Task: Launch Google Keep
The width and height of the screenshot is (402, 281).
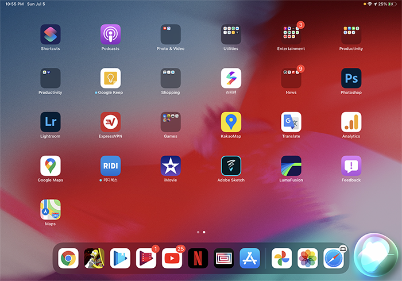Action: 110,78
